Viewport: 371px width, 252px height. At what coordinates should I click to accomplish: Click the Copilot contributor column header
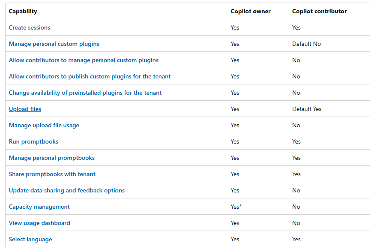coord(319,11)
